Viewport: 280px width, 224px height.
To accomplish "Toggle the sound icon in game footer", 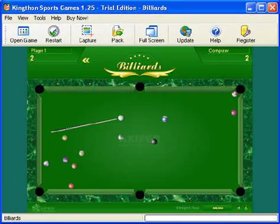I will pyautogui.click(x=239, y=208).
